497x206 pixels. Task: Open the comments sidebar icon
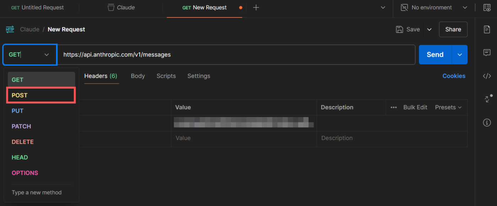(x=487, y=52)
